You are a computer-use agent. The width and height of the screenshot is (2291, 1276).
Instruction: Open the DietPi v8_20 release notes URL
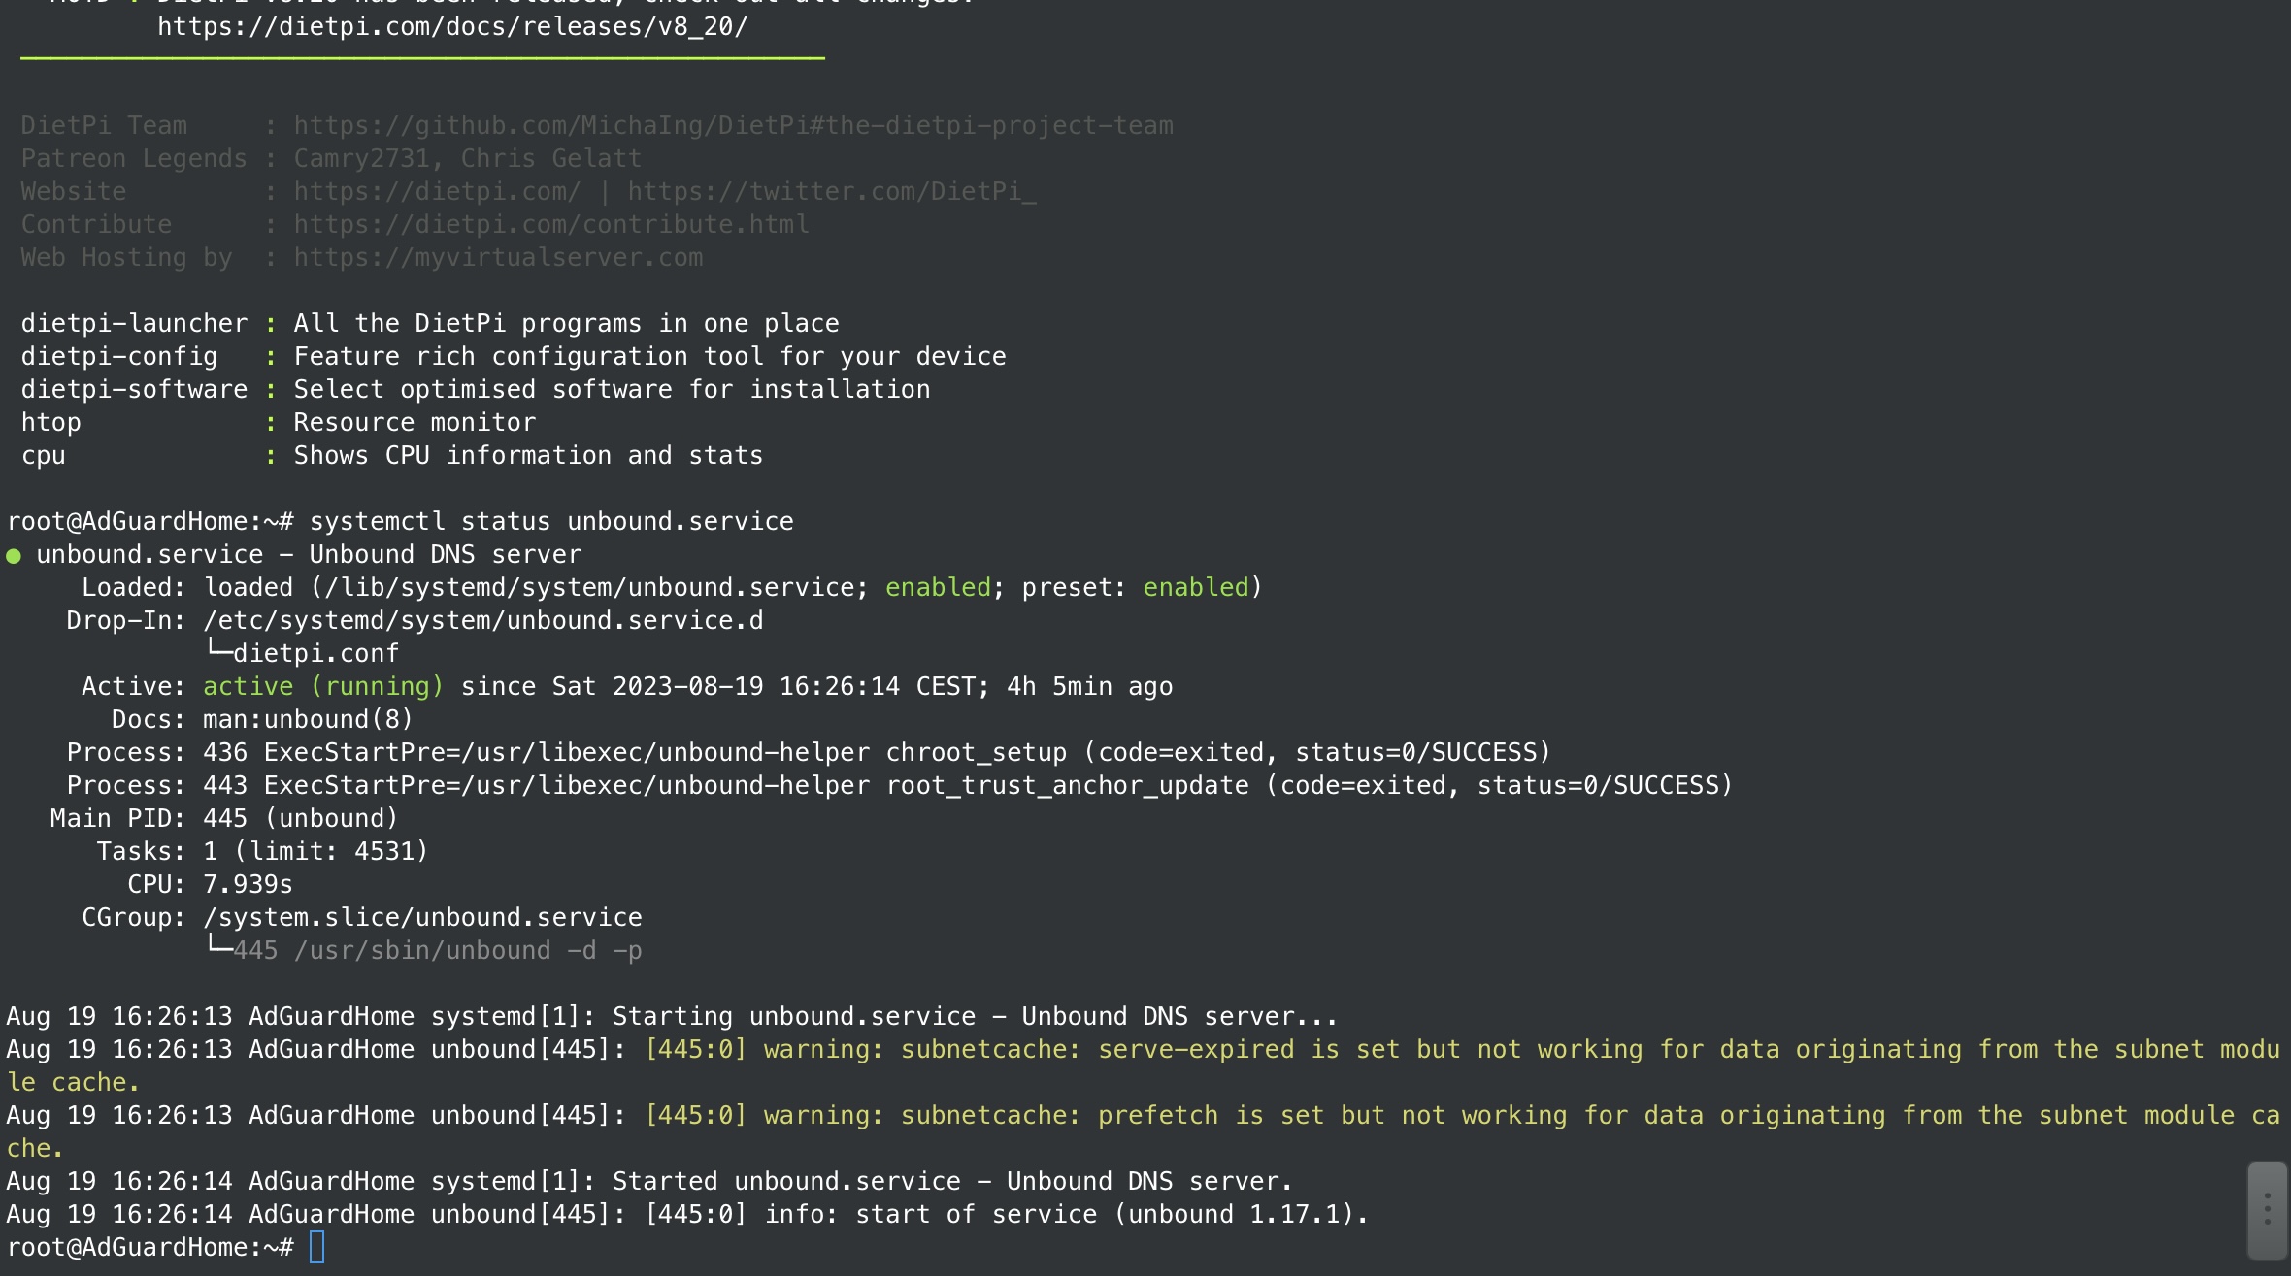[452, 27]
